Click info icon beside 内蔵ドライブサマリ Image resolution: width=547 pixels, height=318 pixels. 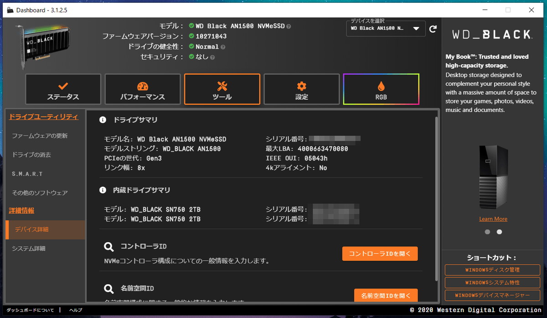pos(103,190)
